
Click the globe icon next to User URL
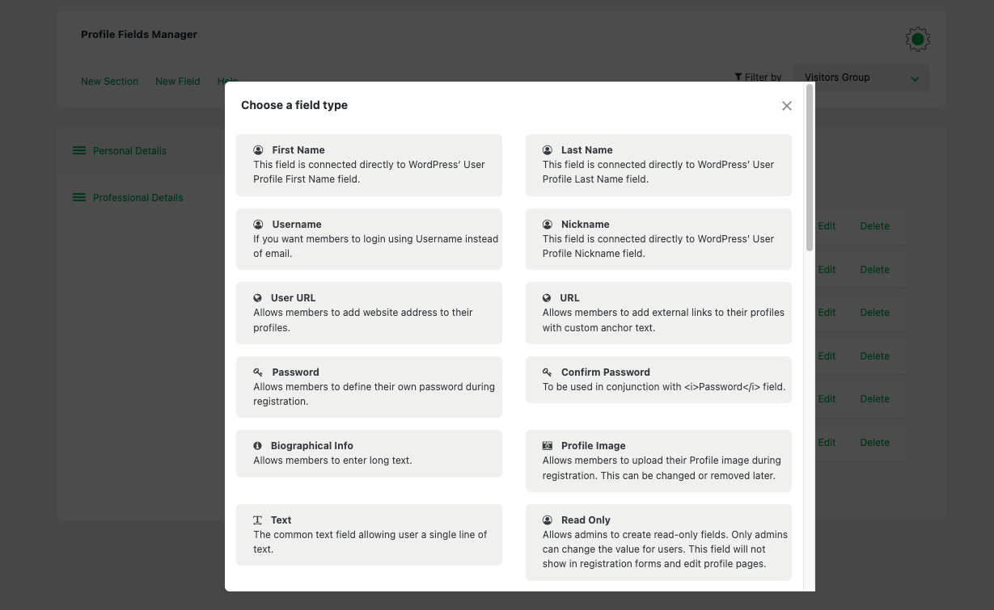[x=257, y=298]
